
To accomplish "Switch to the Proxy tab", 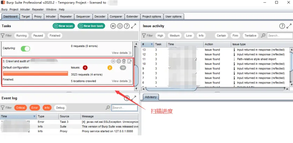I will [38, 17].
